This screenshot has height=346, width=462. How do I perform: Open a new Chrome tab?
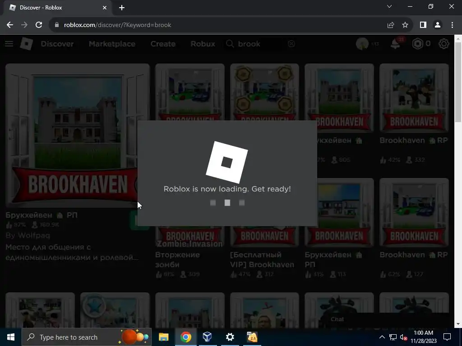pyautogui.click(x=122, y=8)
